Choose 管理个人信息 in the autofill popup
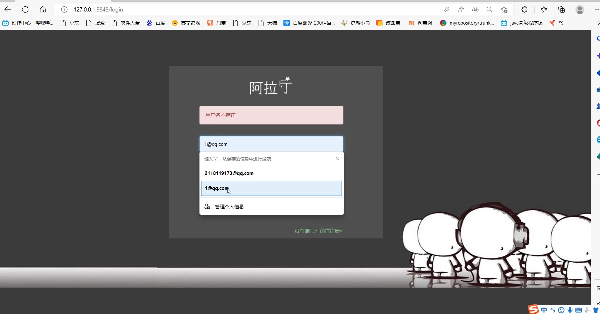 pyautogui.click(x=271, y=206)
